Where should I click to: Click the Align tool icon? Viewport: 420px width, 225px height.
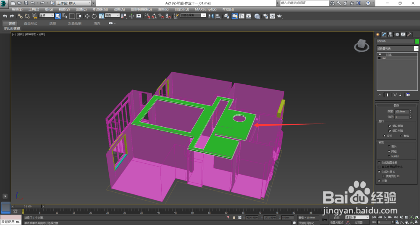(218, 16)
